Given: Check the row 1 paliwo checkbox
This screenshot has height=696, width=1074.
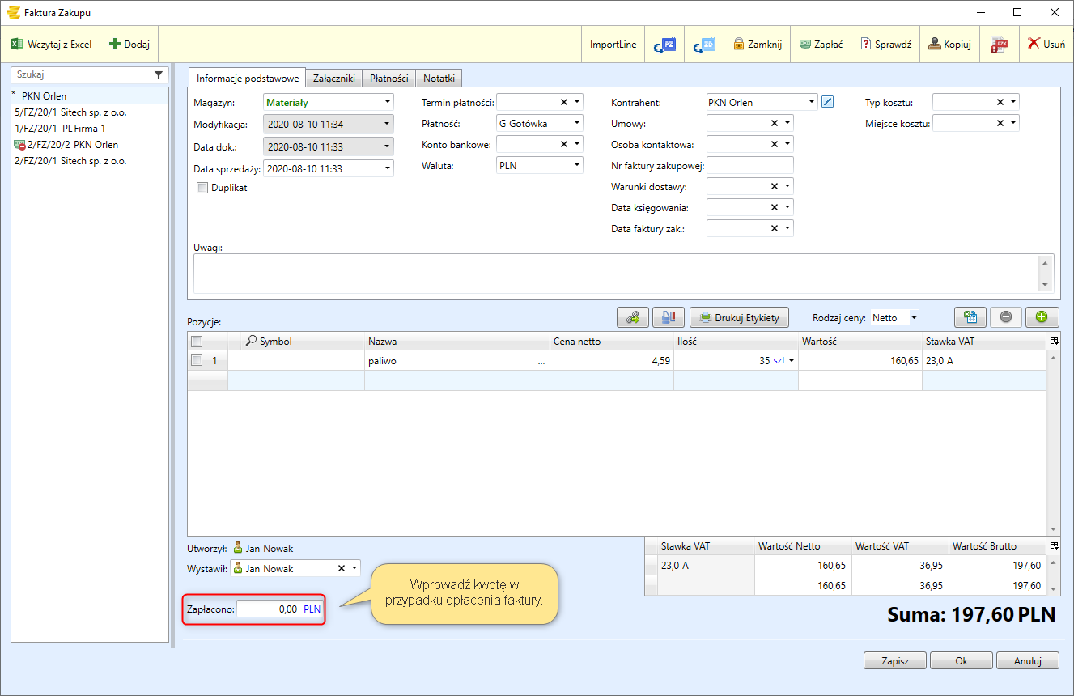Looking at the screenshot, I should tap(196, 361).
